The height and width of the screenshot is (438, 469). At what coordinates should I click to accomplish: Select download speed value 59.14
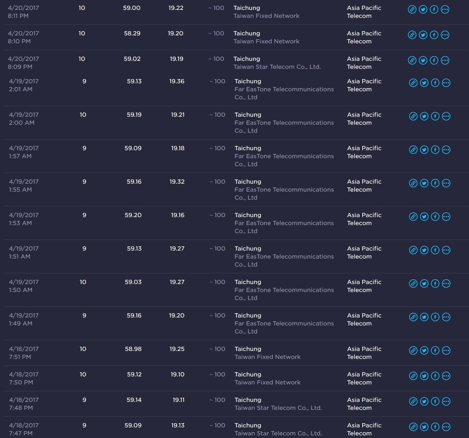click(134, 400)
